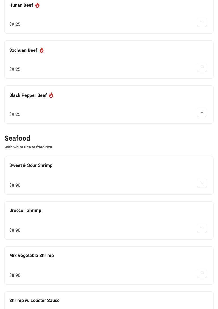Open the Hunan Beef item title
The image size is (218, 309).
21,5
